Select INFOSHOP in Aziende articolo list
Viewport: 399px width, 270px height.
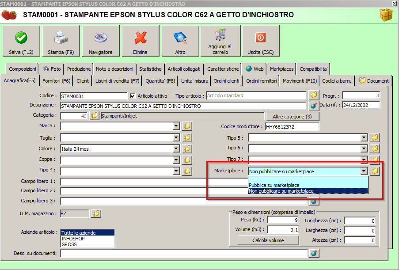point(87,239)
